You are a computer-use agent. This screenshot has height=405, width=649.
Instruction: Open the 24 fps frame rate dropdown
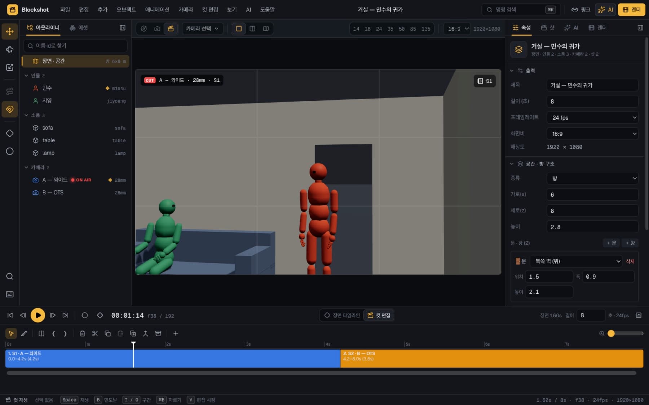click(x=592, y=117)
